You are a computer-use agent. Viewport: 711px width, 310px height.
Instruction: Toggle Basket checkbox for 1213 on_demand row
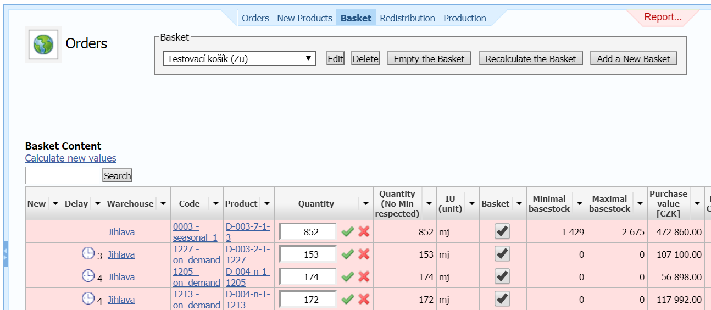point(502,299)
